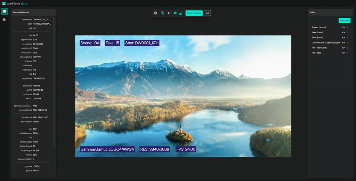Click the Save Template button
356x181 pixels.
tap(194, 13)
